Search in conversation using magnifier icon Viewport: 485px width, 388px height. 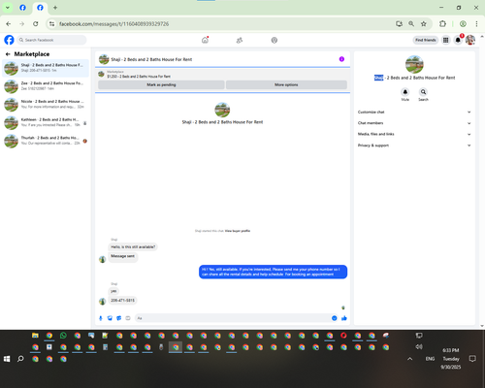coord(423,92)
